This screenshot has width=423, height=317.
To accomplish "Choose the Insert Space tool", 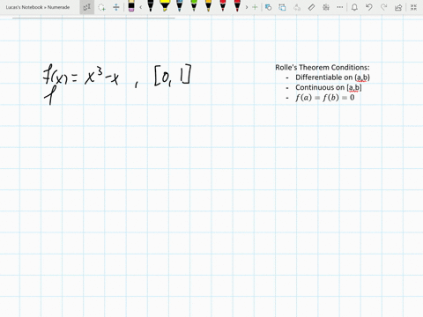I will click(116, 7).
